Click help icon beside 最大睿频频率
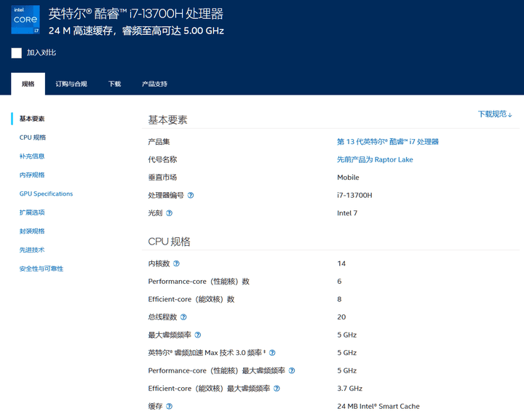This screenshot has width=524, height=414. click(x=197, y=335)
